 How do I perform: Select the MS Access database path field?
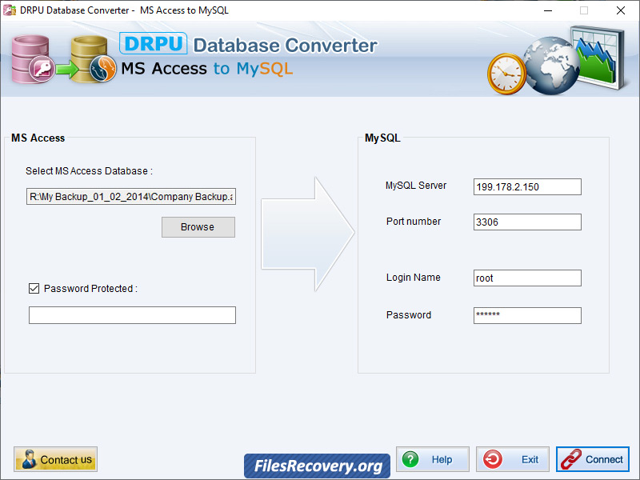pos(132,196)
